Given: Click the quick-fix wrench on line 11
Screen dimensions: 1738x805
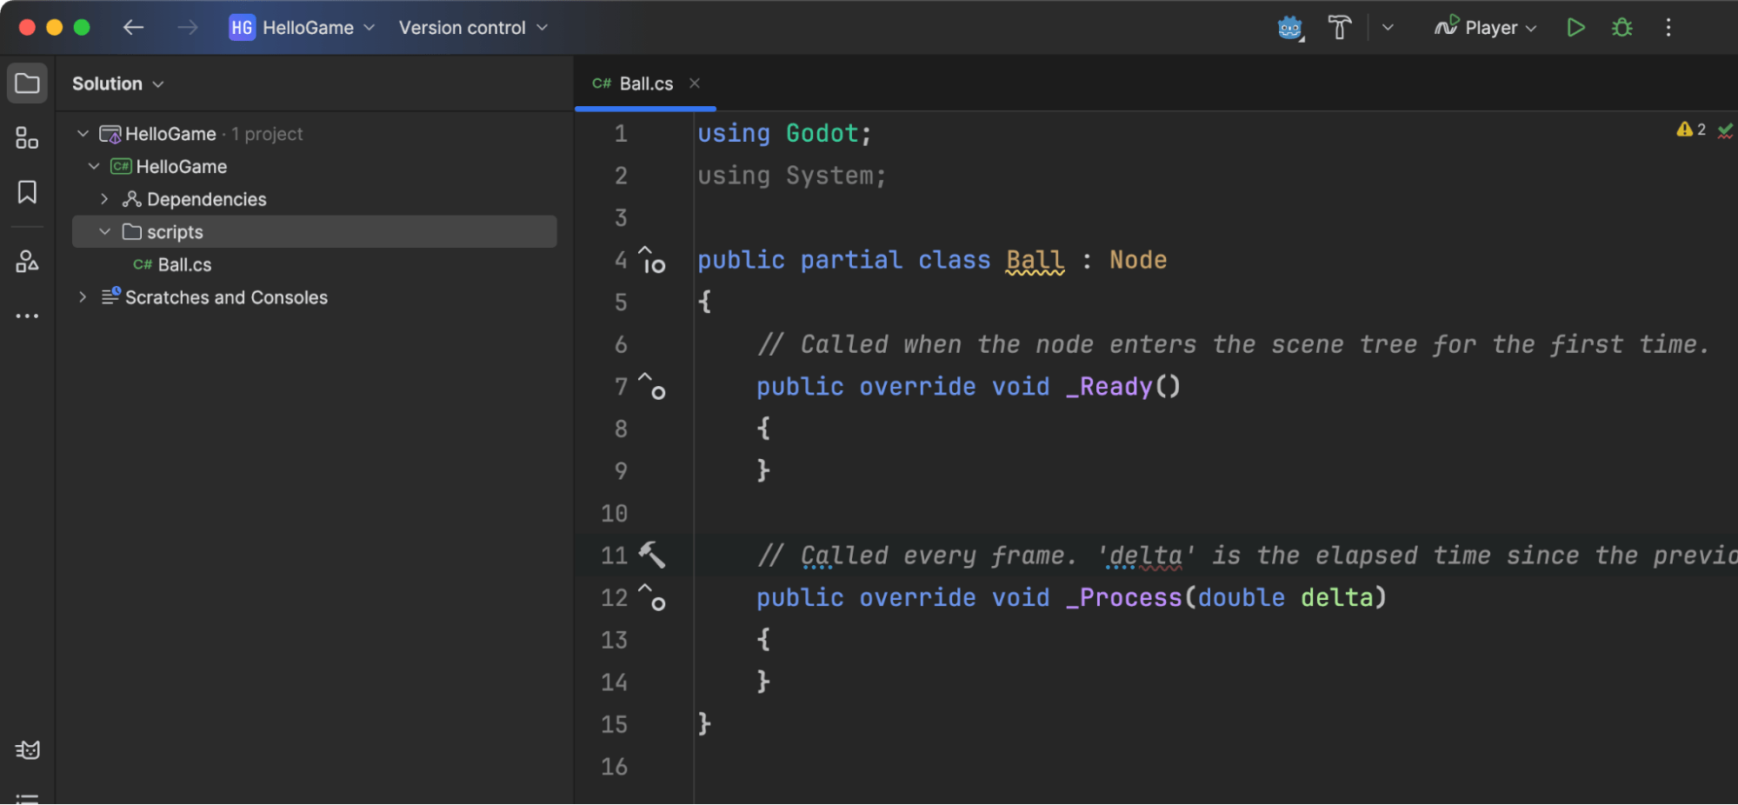Looking at the screenshot, I should click(x=653, y=555).
